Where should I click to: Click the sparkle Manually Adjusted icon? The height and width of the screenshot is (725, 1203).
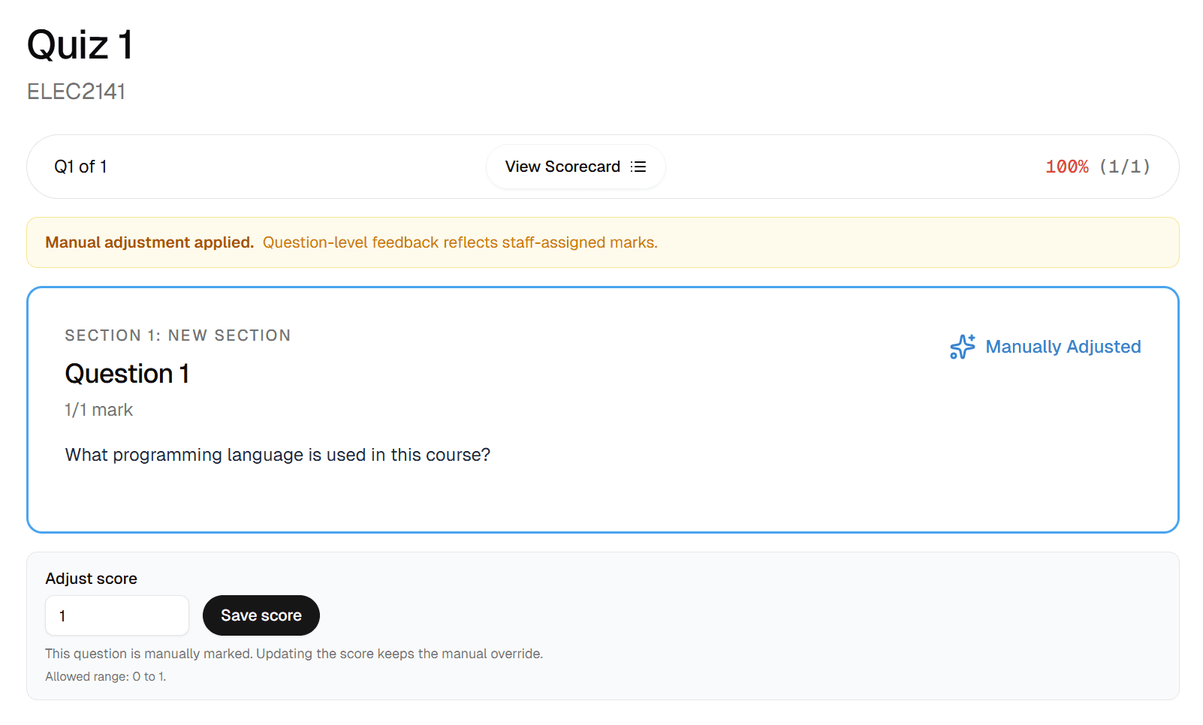[962, 347]
